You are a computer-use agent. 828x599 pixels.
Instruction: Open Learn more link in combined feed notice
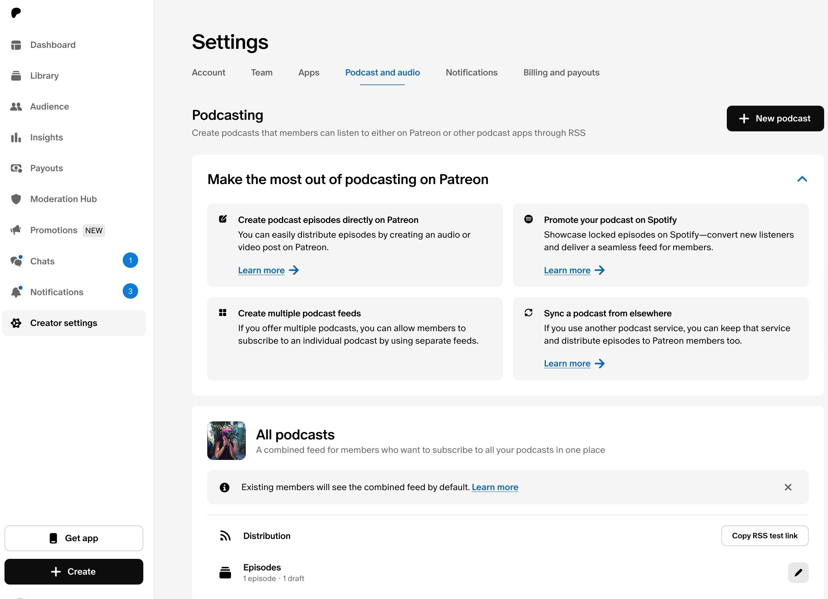pyautogui.click(x=495, y=487)
